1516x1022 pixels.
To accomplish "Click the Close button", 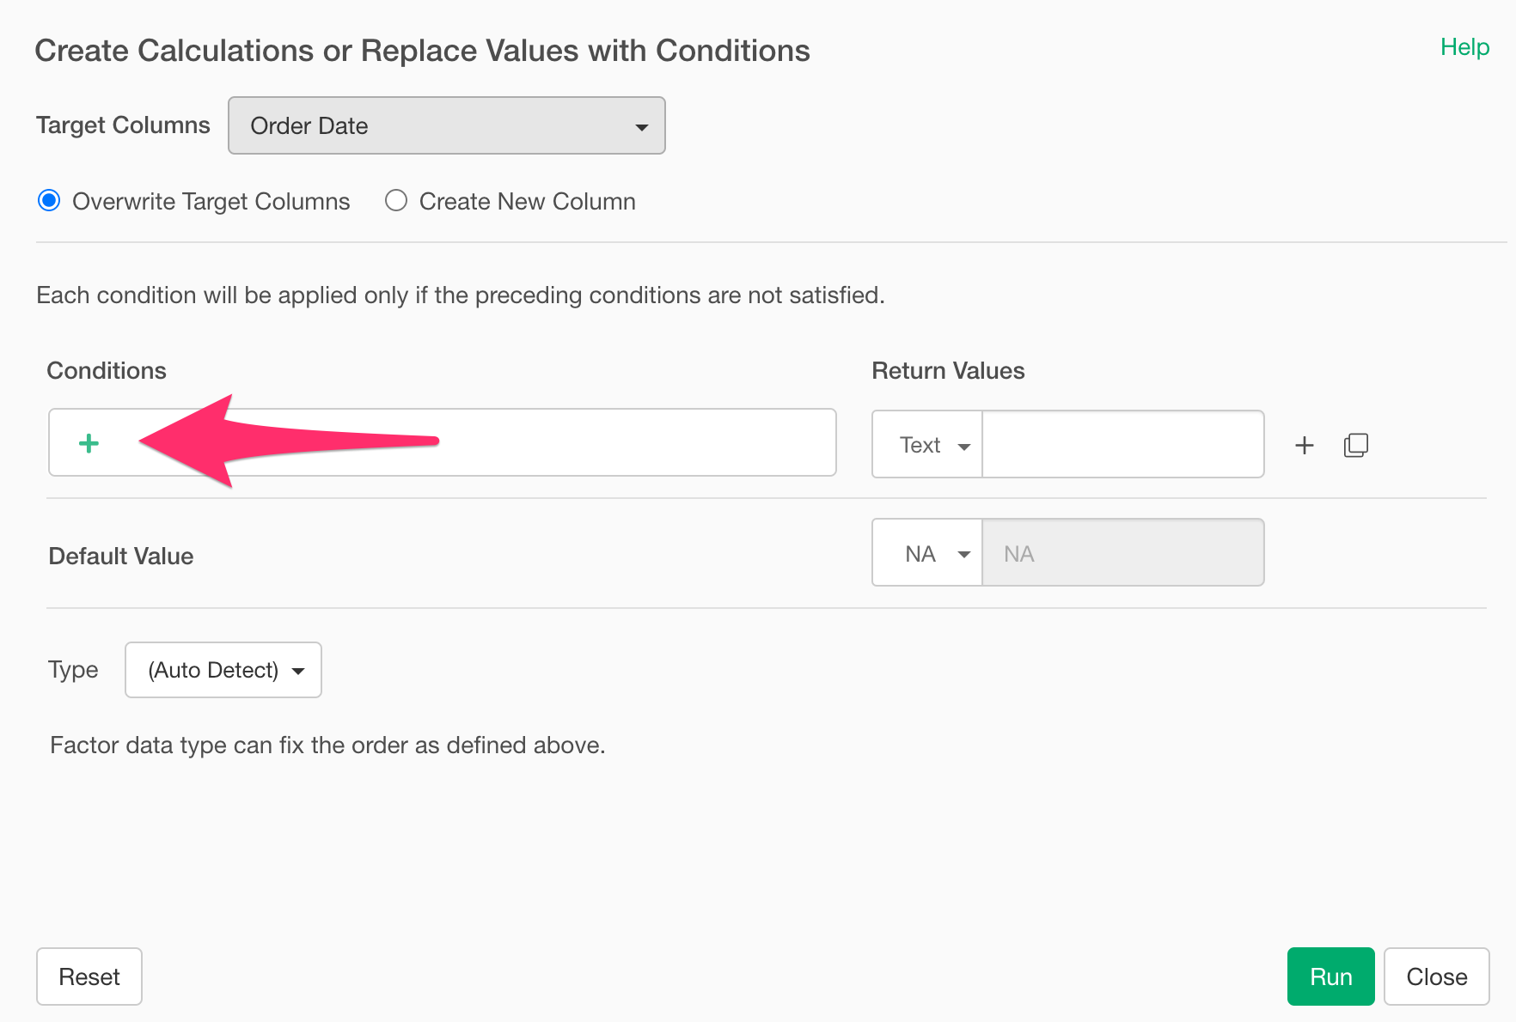I will click(x=1436, y=976).
